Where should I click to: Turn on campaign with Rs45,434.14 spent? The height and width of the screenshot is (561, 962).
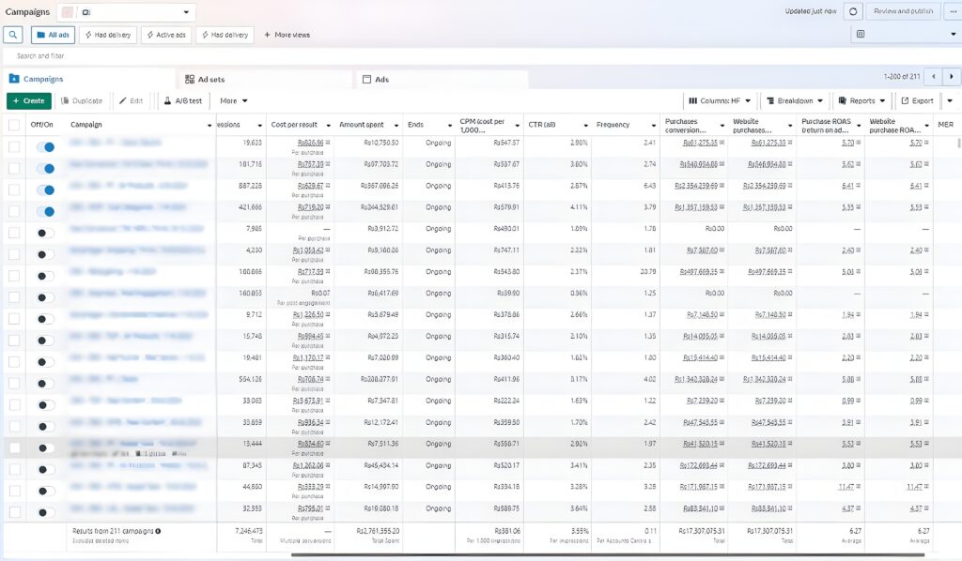pyautogui.click(x=45, y=469)
